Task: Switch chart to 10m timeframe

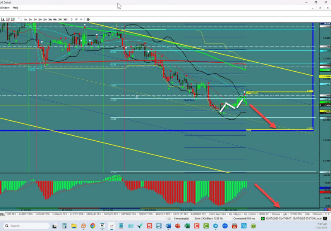Action: point(40,20)
